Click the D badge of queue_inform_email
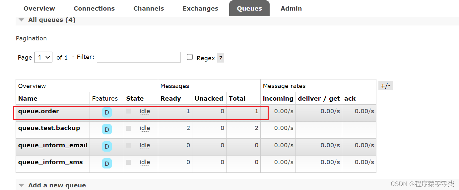This screenshot has height=190, width=459. [x=107, y=146]
